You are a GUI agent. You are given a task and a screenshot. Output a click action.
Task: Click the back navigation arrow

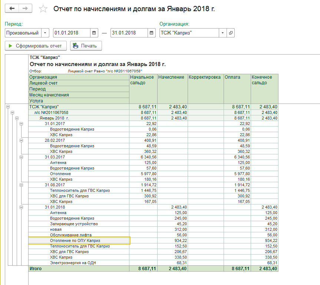(x=12, y=9)
